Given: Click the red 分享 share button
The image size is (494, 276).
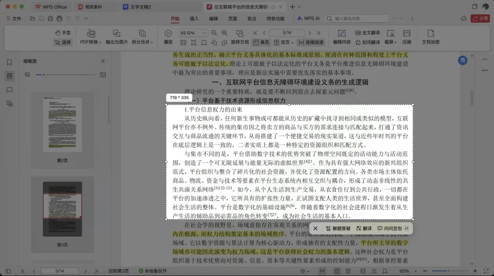Looking at the screenshot, I should [x=480, y=18].
